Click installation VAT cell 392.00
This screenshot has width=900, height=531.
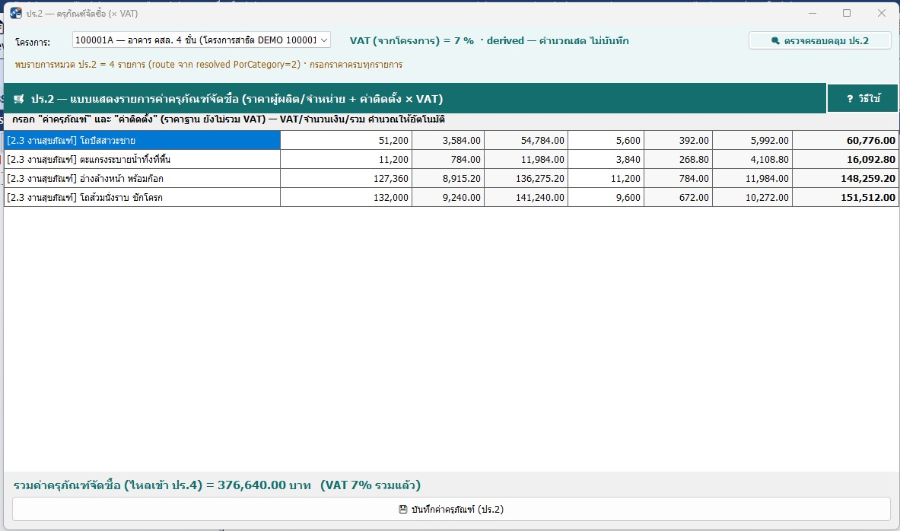[679, 140]
